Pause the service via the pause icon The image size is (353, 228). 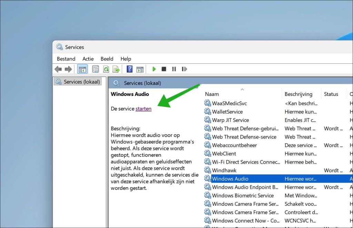pyautogui.click(x=174, y=69)
